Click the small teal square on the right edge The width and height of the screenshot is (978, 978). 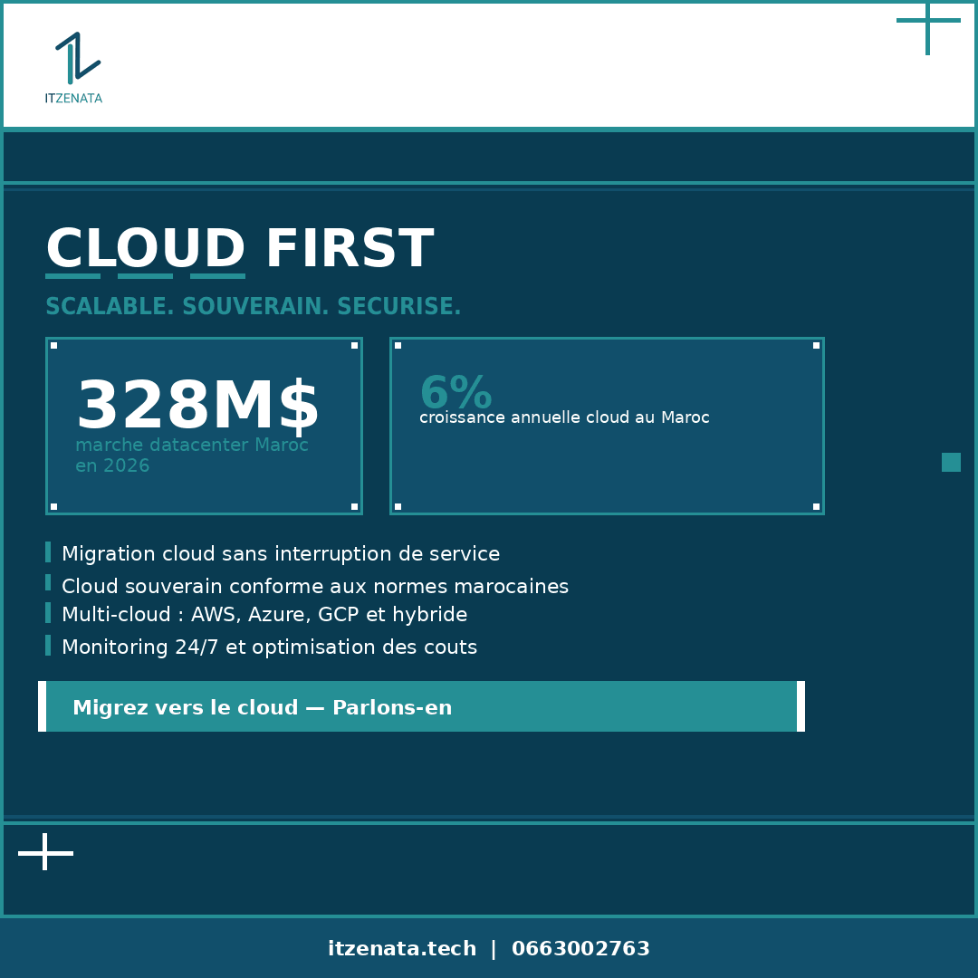point(951,462)
